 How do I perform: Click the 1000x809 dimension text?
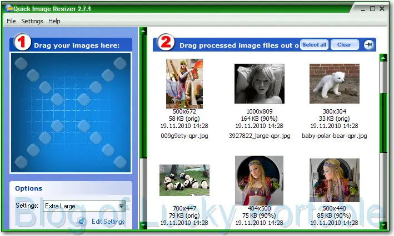[x=260, y=111]
